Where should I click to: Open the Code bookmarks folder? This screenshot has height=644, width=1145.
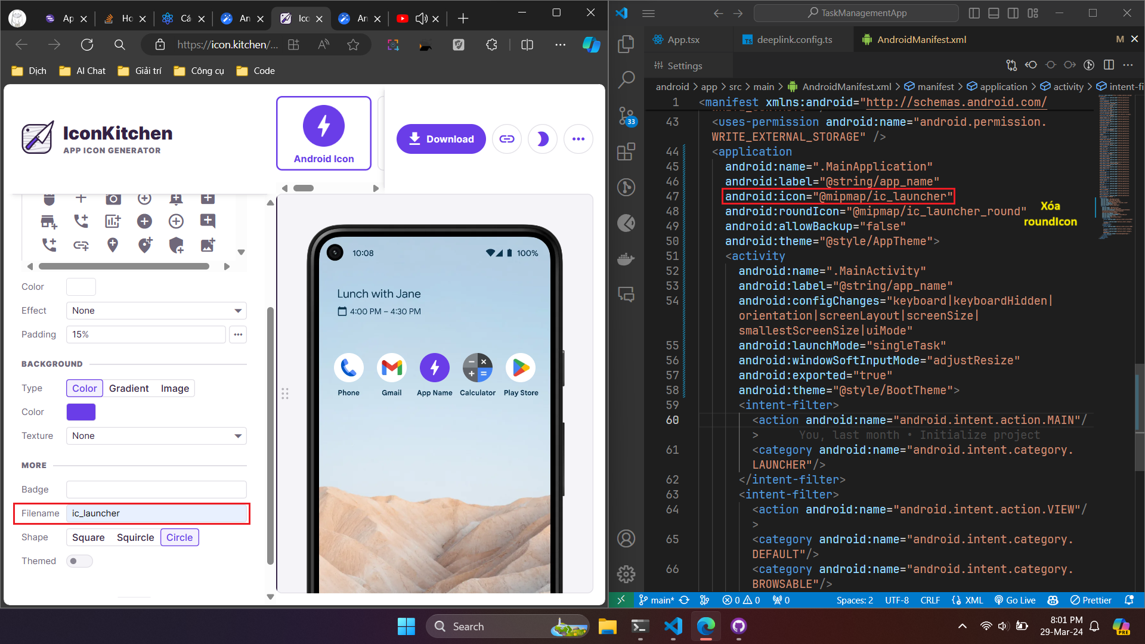tap(256, 71)
